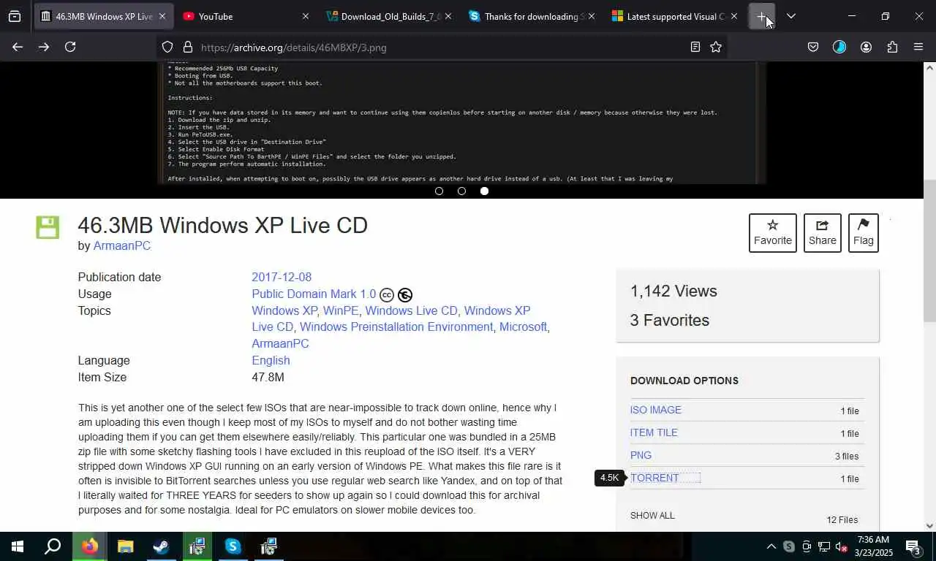Open a new tab with plus button

[761, 16]
